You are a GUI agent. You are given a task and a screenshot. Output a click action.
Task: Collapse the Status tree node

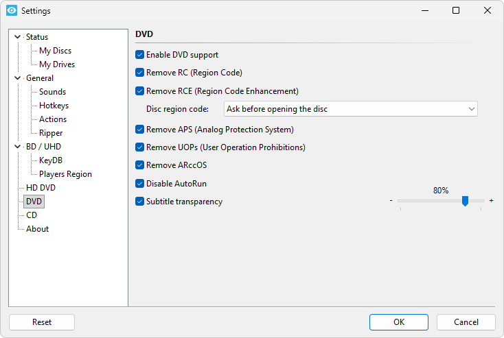pyautogui.click(x=17, y=37)
